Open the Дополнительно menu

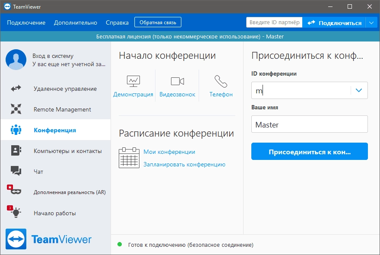[76, 22]
